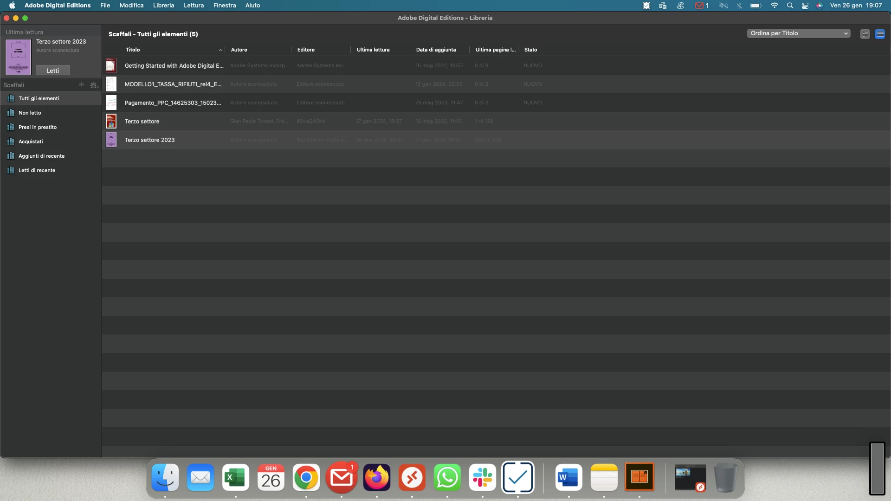Select Presi in prestito bookshelf

point(38,127)
